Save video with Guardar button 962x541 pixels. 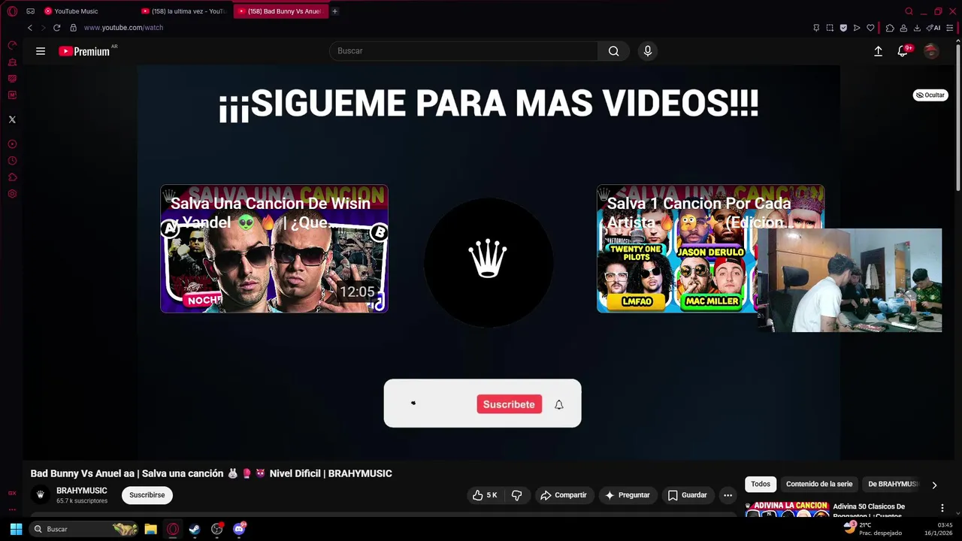point(688,495)
